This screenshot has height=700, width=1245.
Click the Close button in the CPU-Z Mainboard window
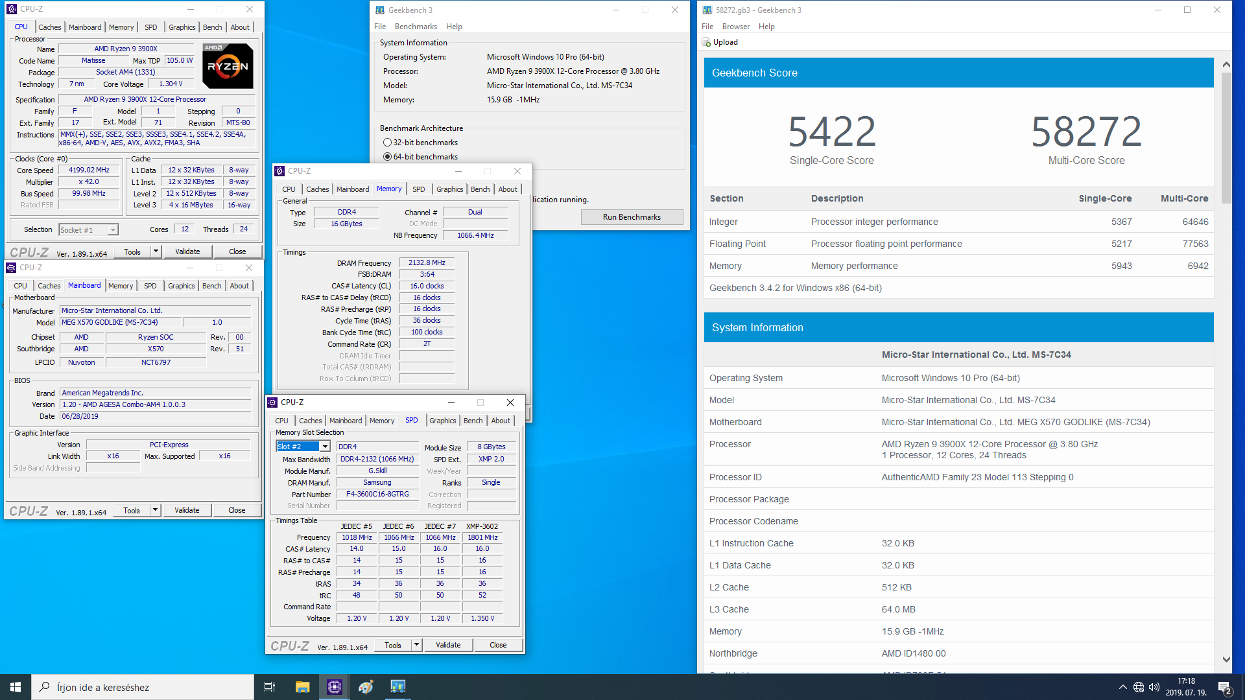tap(237, 510)
